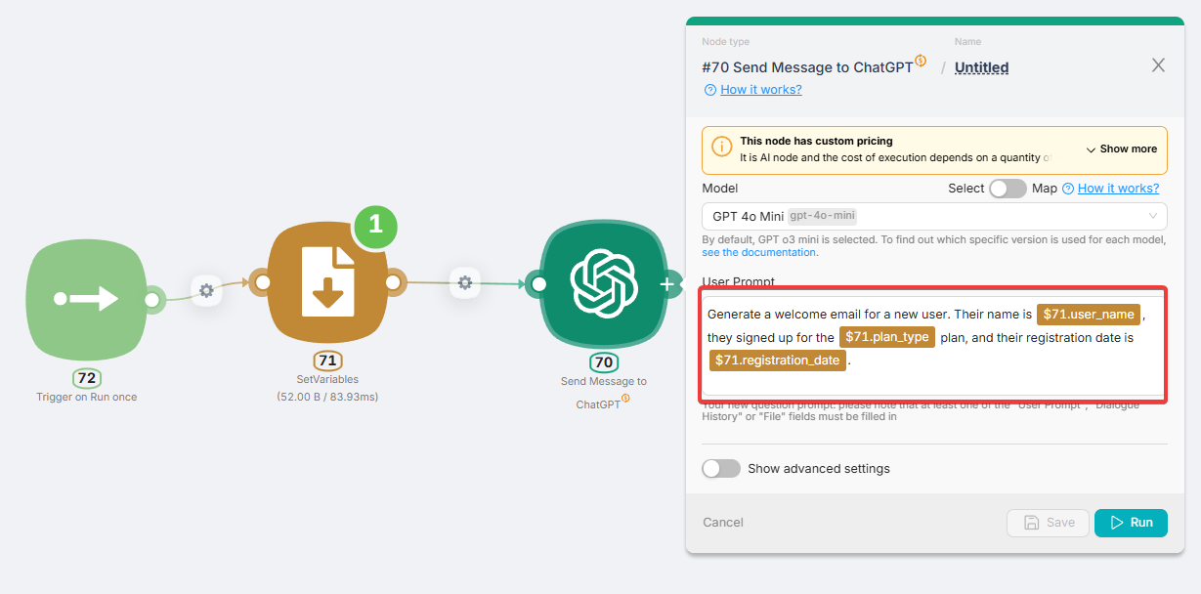Click the gpt-4o-mini model code tag

coord(822,216)
